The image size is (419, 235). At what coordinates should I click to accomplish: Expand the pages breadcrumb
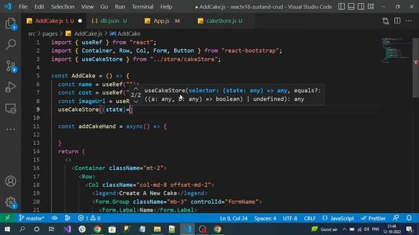click(x=50, y=33)
